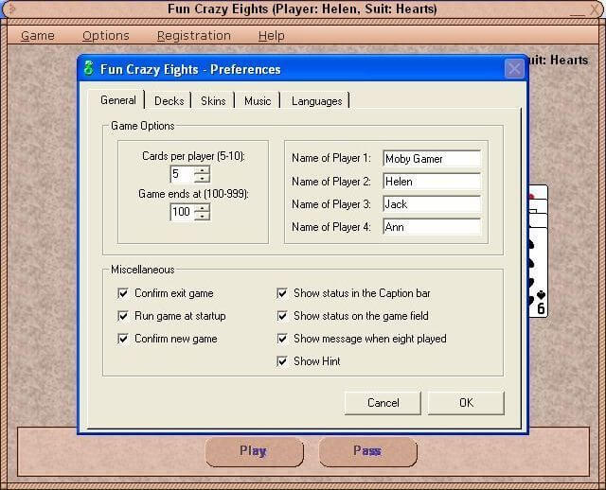Screen dimensions: 606x490
Task: Click the Pass button in the game window
Action: point(367,451)
